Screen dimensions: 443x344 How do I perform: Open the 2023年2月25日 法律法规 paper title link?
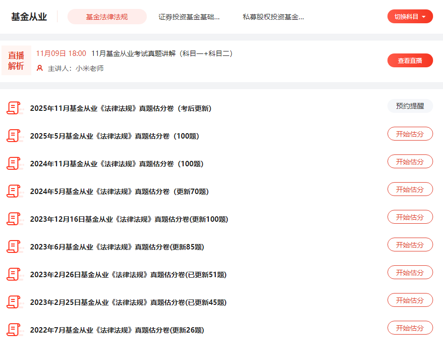128,302
